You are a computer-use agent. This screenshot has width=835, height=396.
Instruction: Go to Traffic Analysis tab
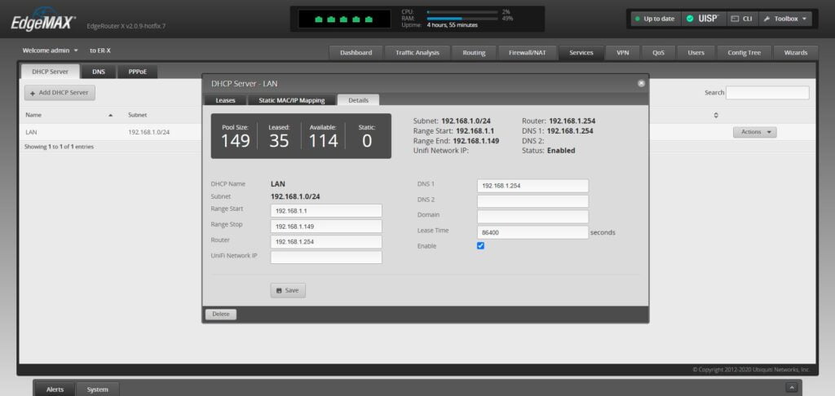point(417,53)
